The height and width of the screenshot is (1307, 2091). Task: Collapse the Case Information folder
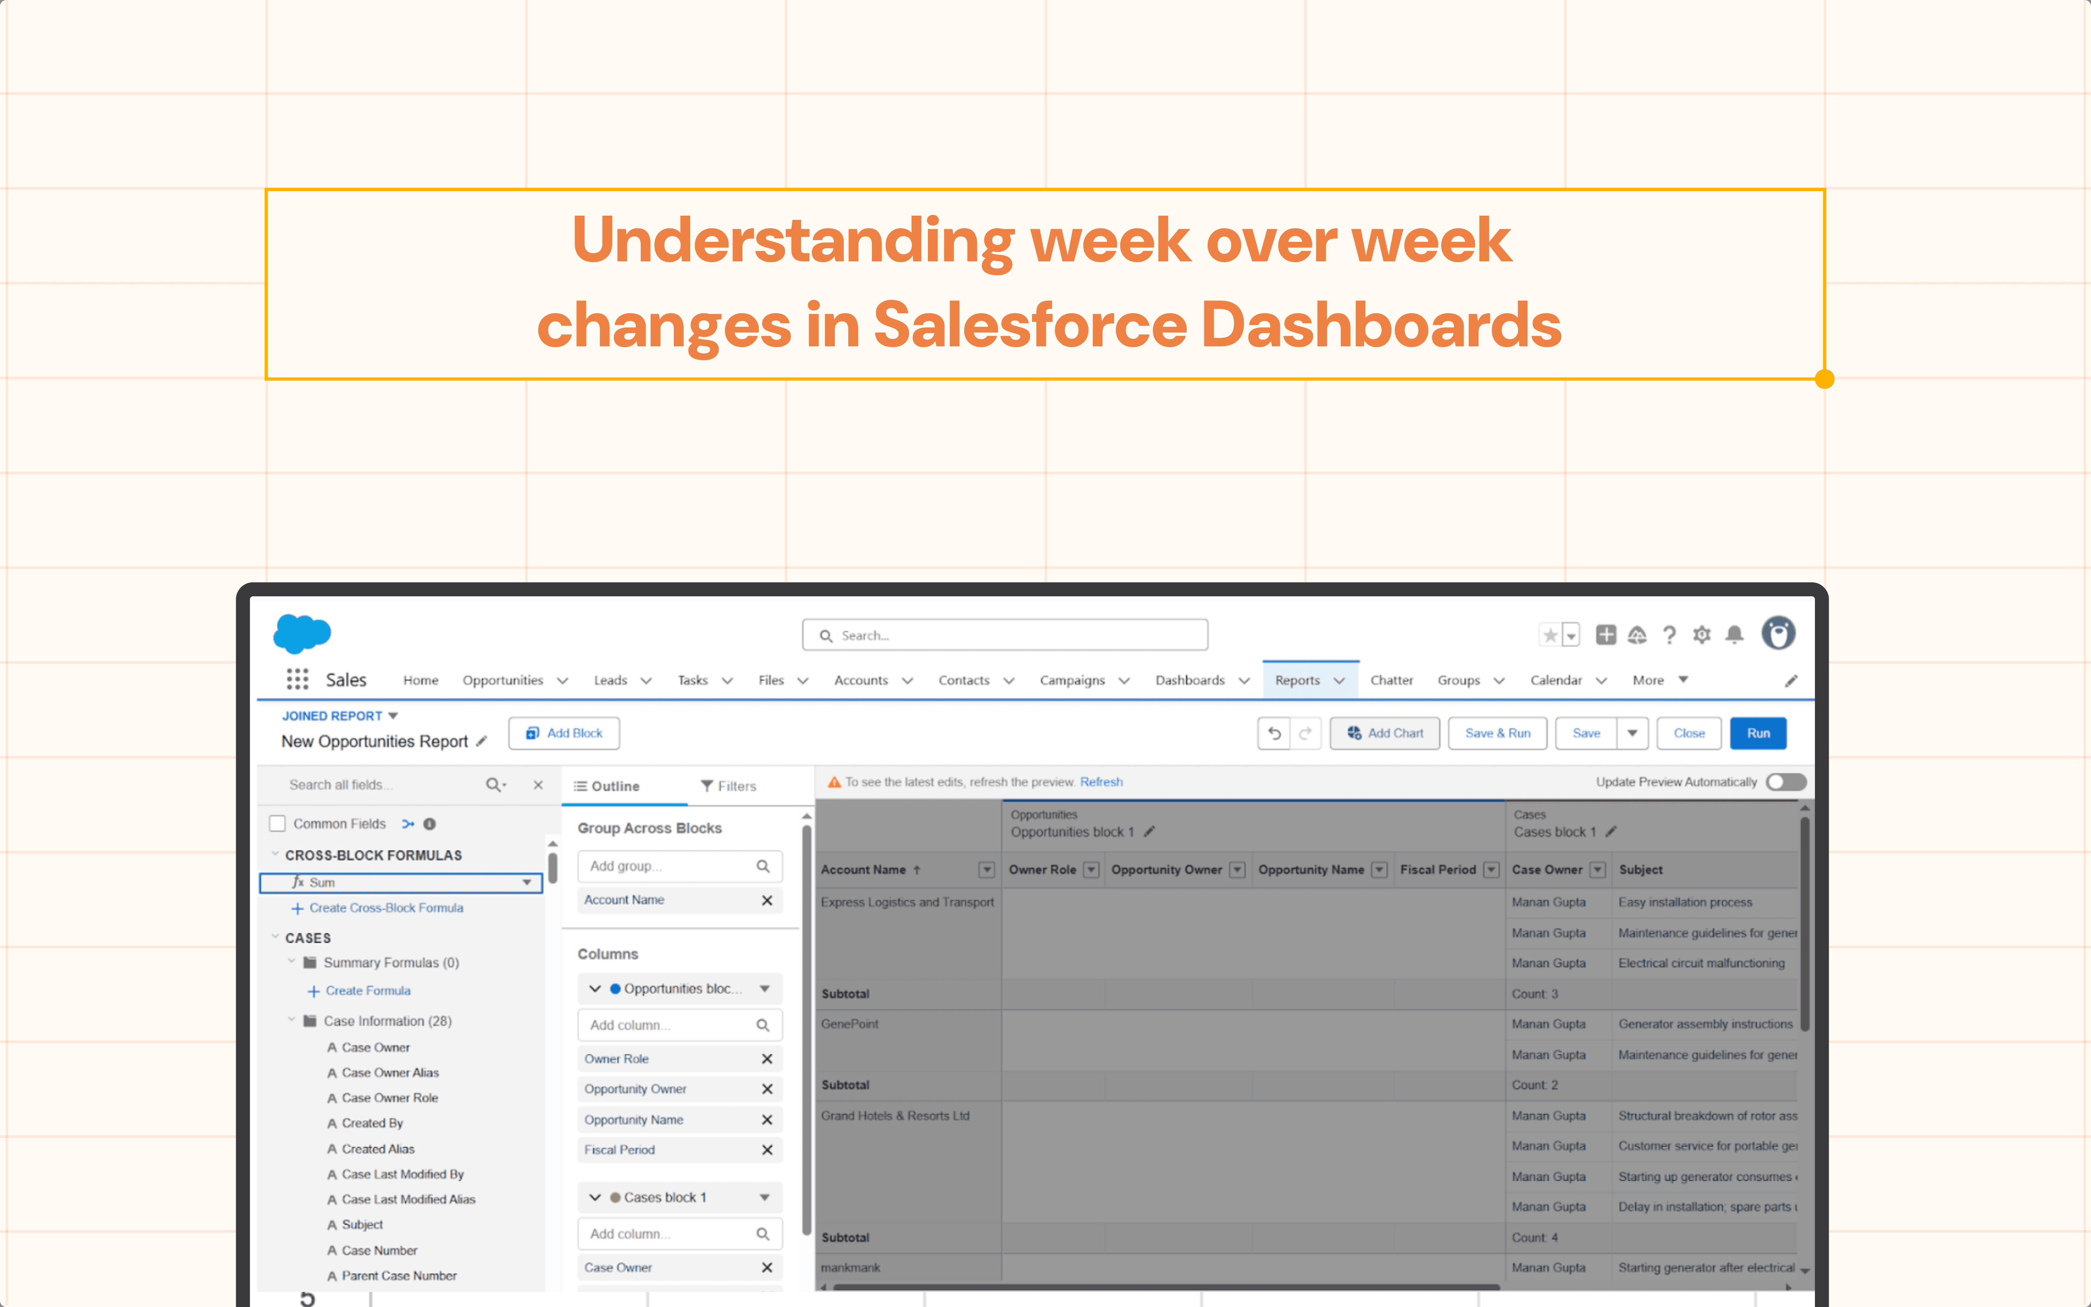[291, 1020]
